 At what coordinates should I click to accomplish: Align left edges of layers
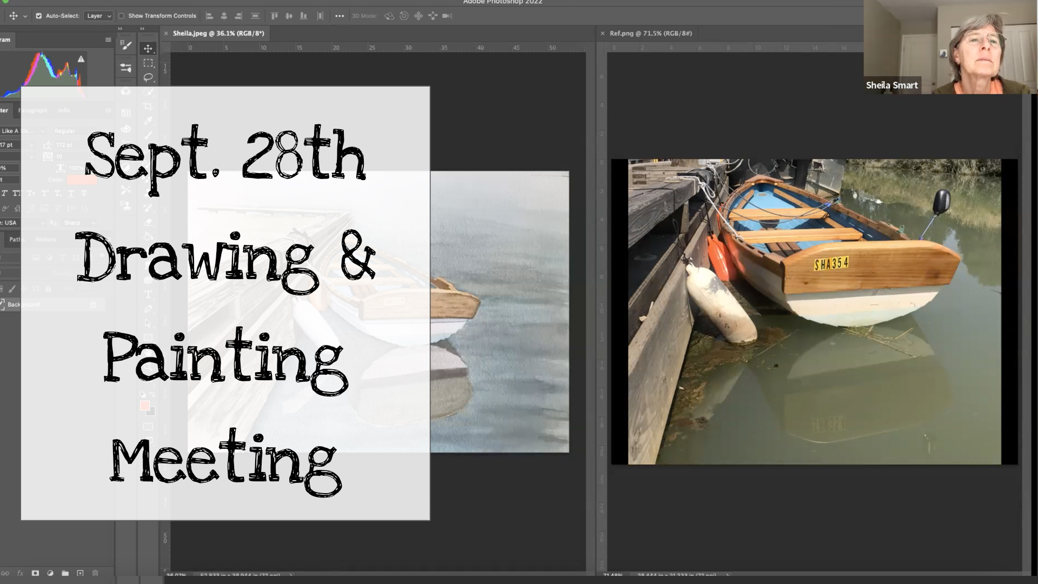click(x=210, y=16)
